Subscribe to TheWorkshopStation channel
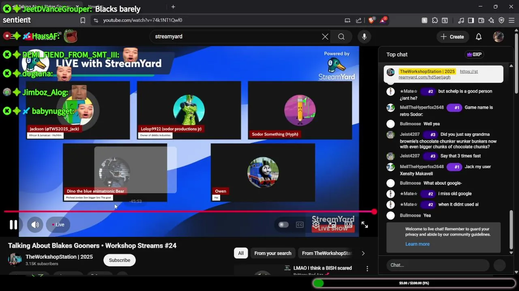The image size is (519, 291). tap(120, 260)
